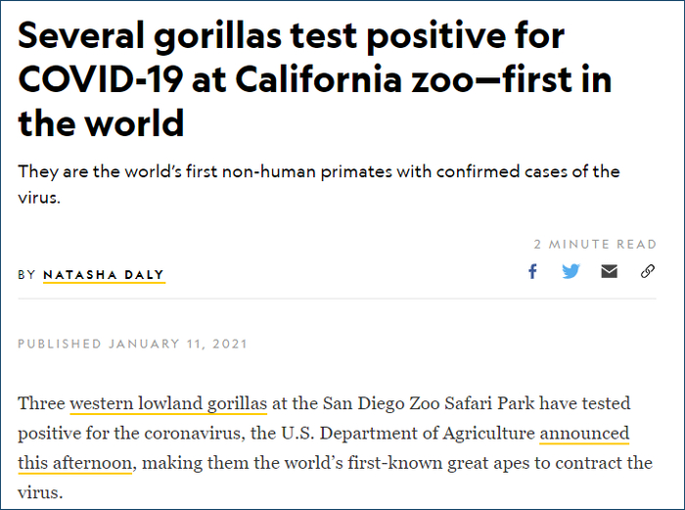685x510 pixels.
Task: Click the "2 MINUTE READ" label
Action: (x=595, y=244)
